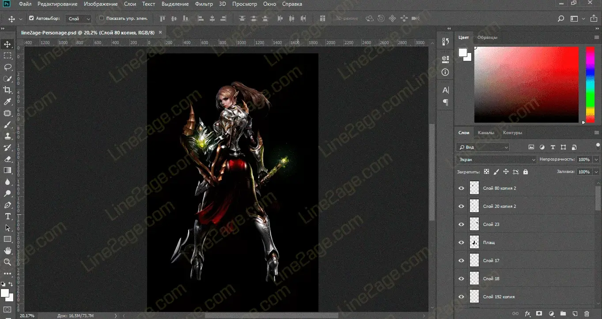Lock all with padlock icon
The width and height of the screenshot is (602, 319).
526,172
